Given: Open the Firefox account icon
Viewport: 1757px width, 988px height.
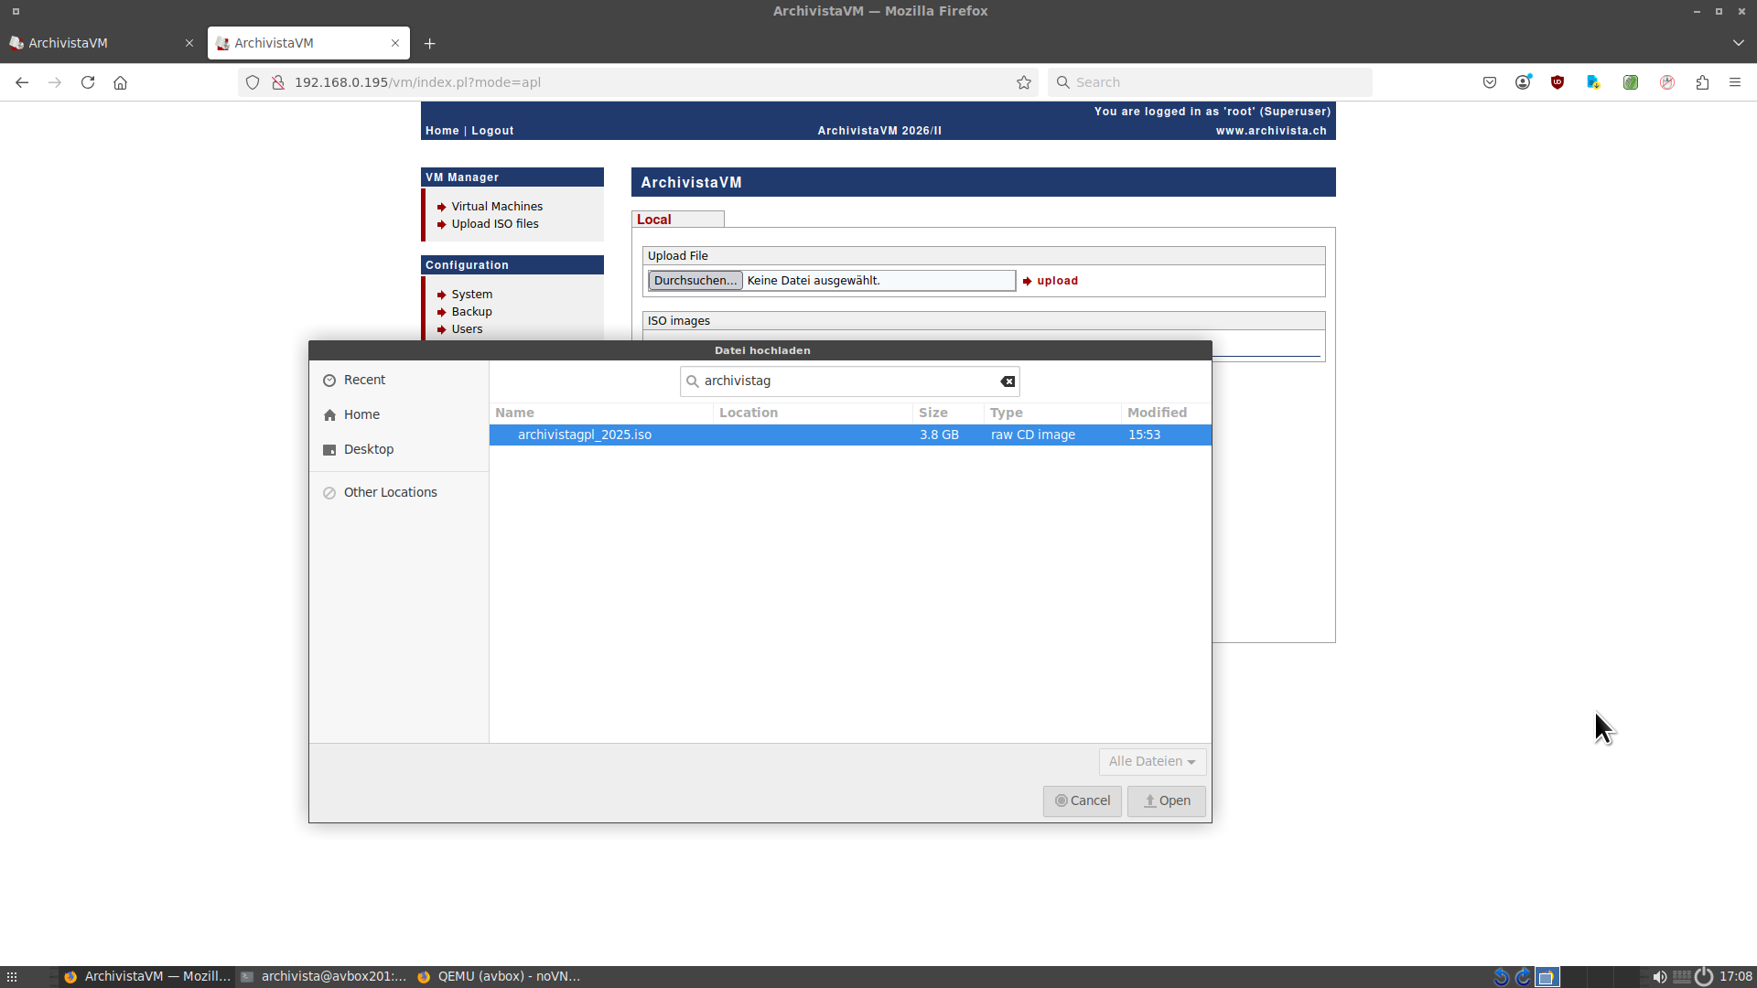Looking at the screenshot, I should pos(1523,82).
